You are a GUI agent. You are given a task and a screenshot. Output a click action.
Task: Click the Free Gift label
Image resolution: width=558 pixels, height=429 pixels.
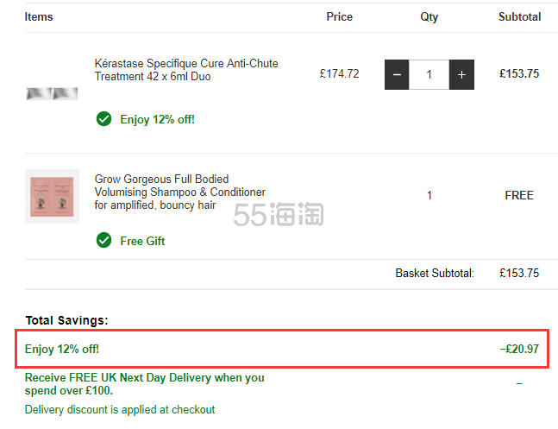[x=142, y=241]
